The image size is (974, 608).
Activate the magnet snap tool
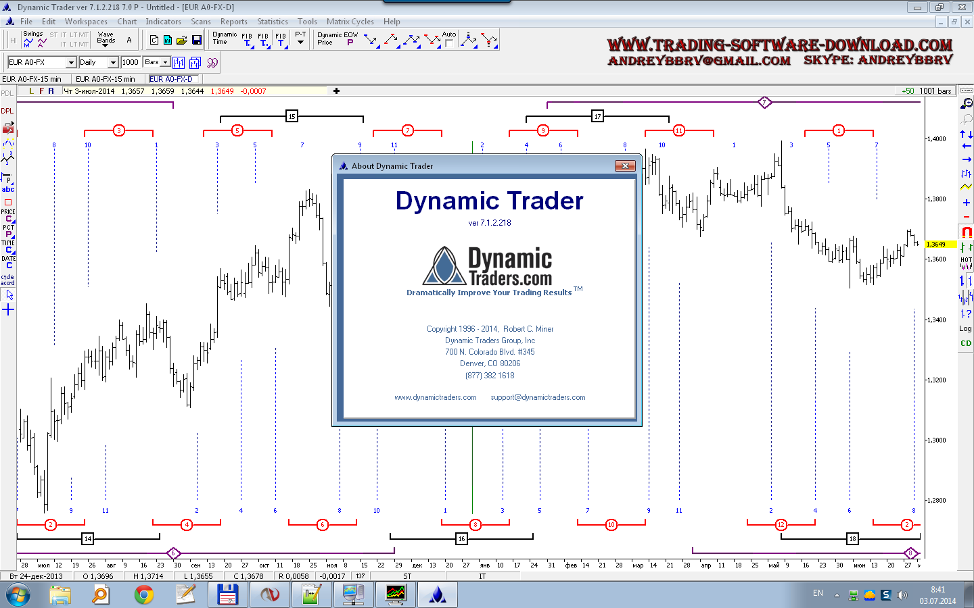(x=967, y=232)
